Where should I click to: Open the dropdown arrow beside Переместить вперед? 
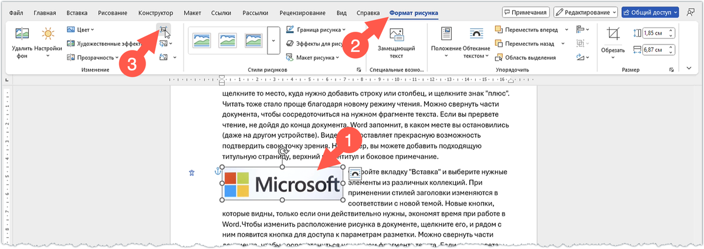[x=567, y=29]
